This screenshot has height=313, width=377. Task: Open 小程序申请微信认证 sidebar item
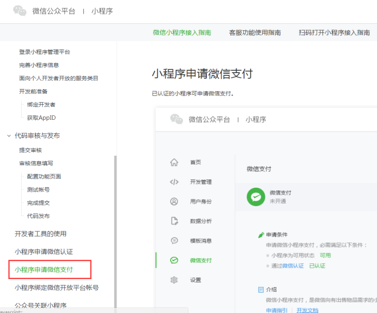(x=44, y=252)
